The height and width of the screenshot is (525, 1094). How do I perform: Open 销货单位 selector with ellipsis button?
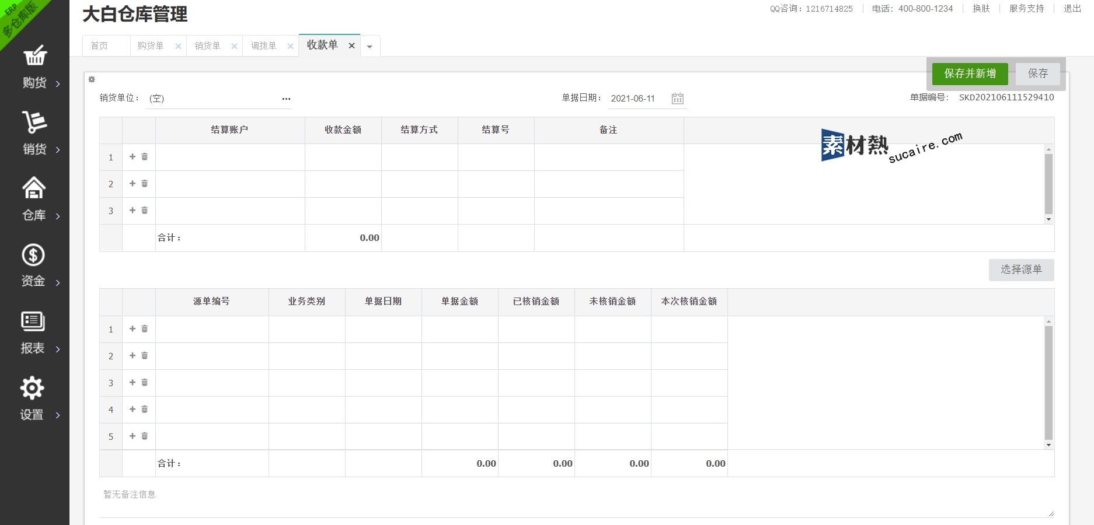coord(286,99)
